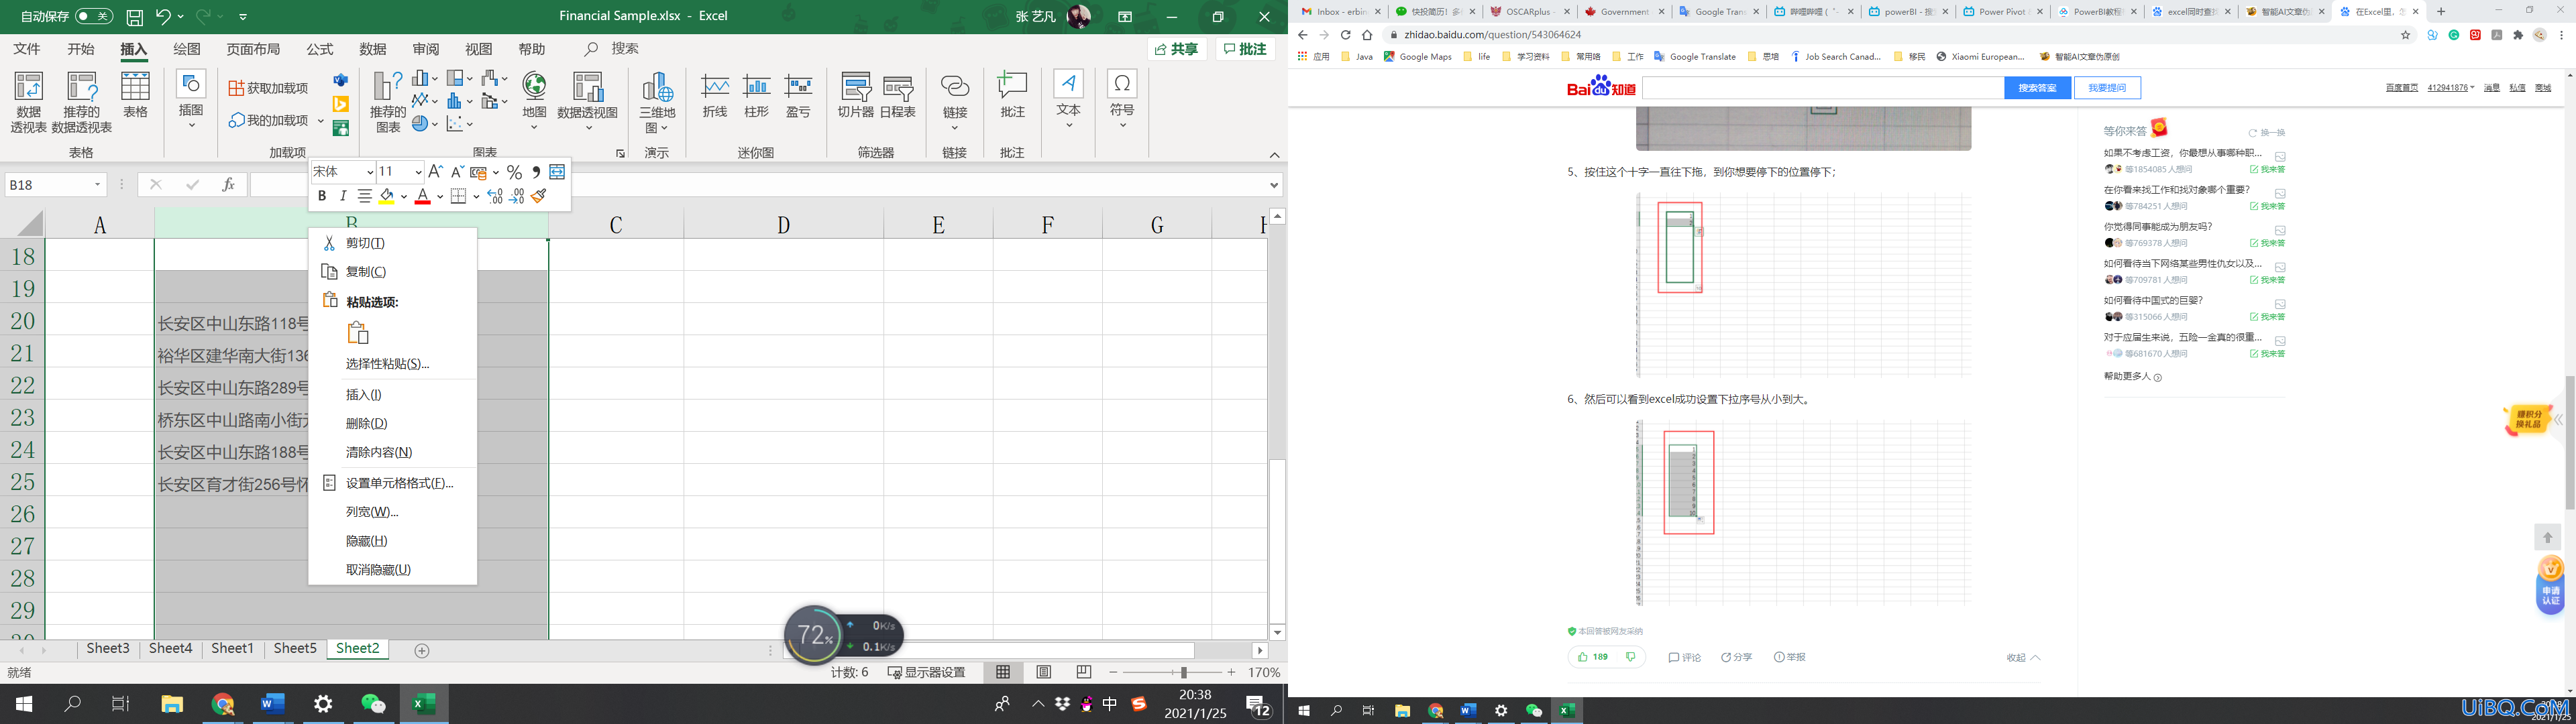Choose 剪切(T) in context menu
This screenshot has width=2576, height=724.
(x=392, y=243)
